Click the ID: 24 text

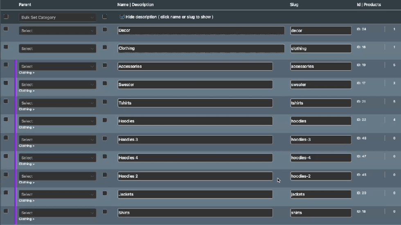point(361,29)
